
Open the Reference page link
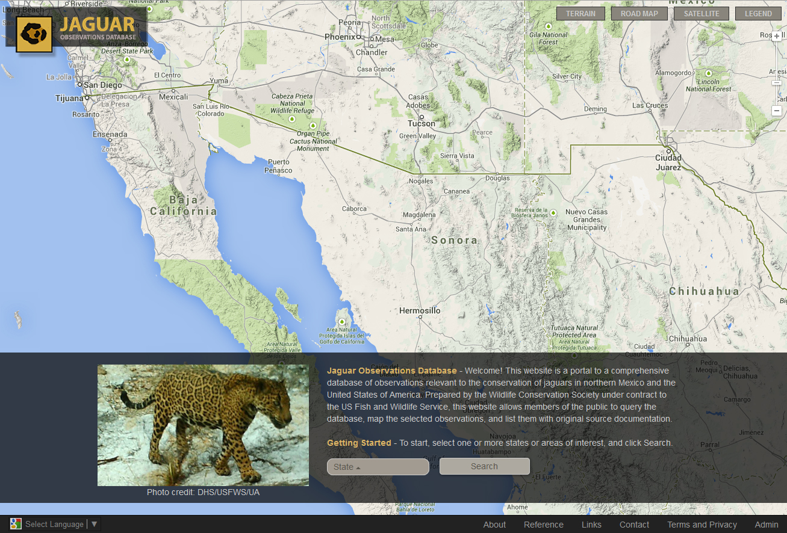[544, 525]
